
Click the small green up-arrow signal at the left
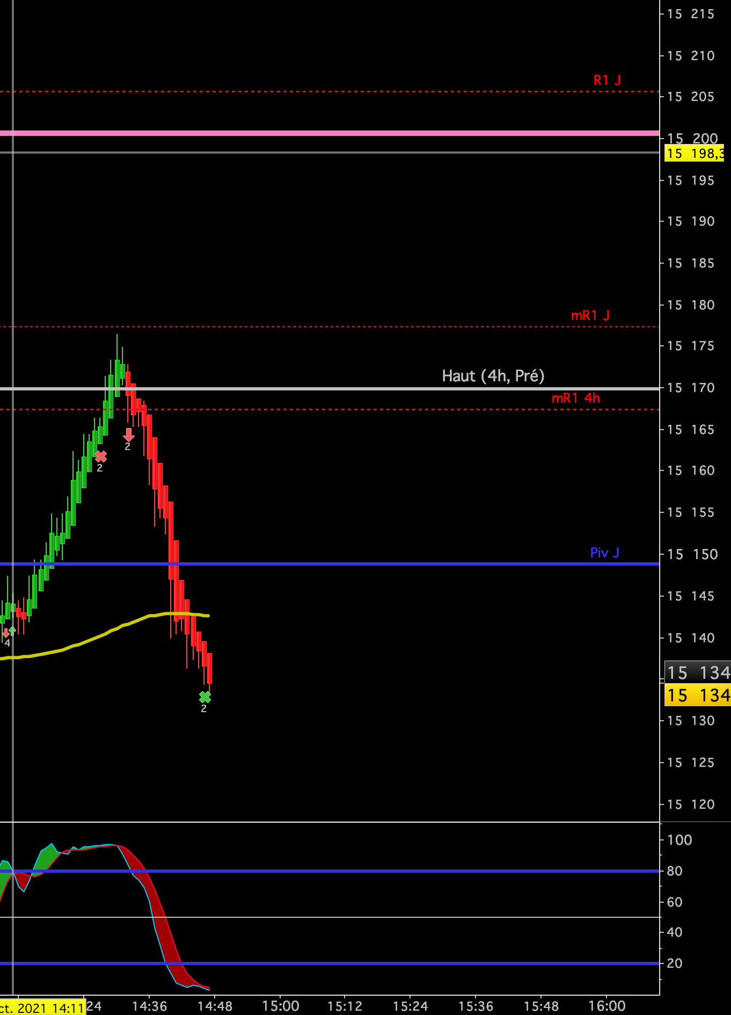[13, 630]
